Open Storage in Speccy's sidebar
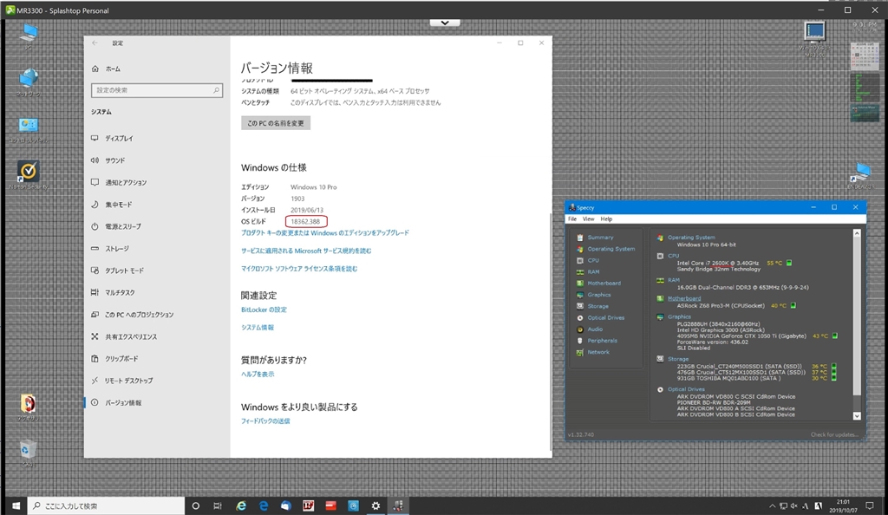 pyautogui.click(x=597, y=306)
